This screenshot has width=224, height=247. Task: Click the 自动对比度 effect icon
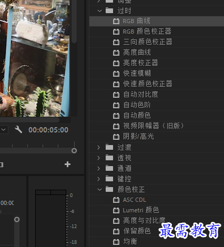(116, 95)
